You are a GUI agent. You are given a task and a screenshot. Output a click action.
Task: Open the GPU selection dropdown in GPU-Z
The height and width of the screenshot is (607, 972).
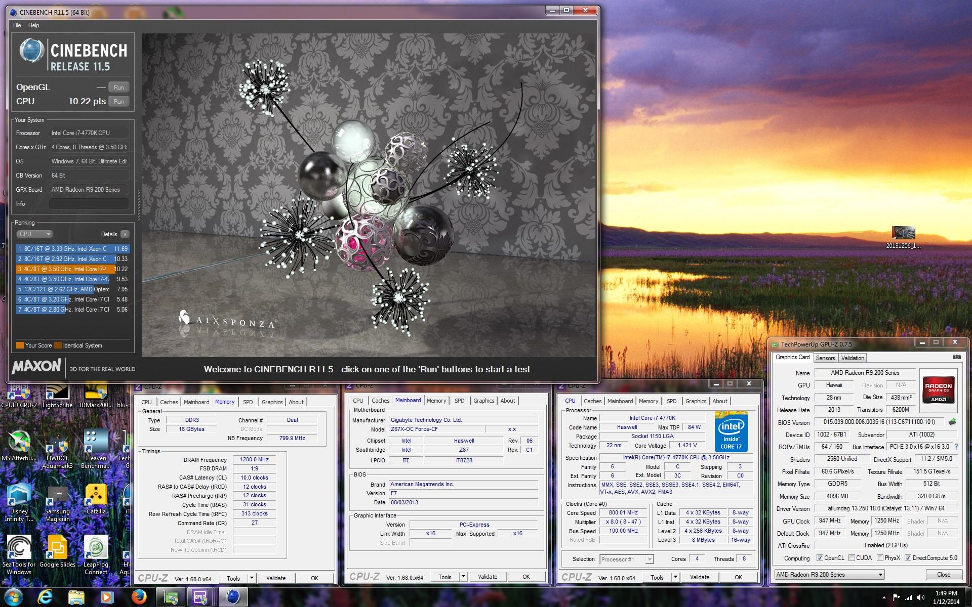click(x=829, y=575)
